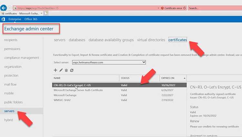Click the browser back arrow button

[x=4, y=8]
